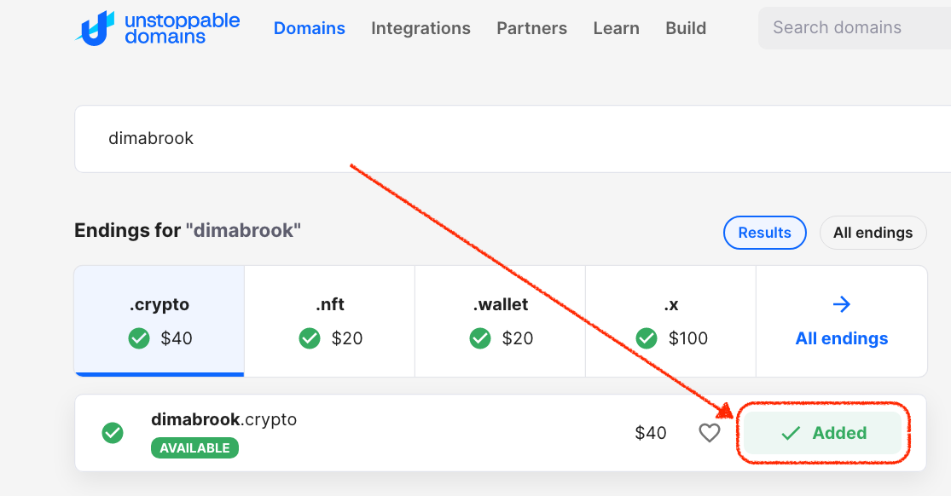The height and width of the screenshot is (496, 951).
Task: Click the green check under .x ending
Action: click(x=647, y=338)
